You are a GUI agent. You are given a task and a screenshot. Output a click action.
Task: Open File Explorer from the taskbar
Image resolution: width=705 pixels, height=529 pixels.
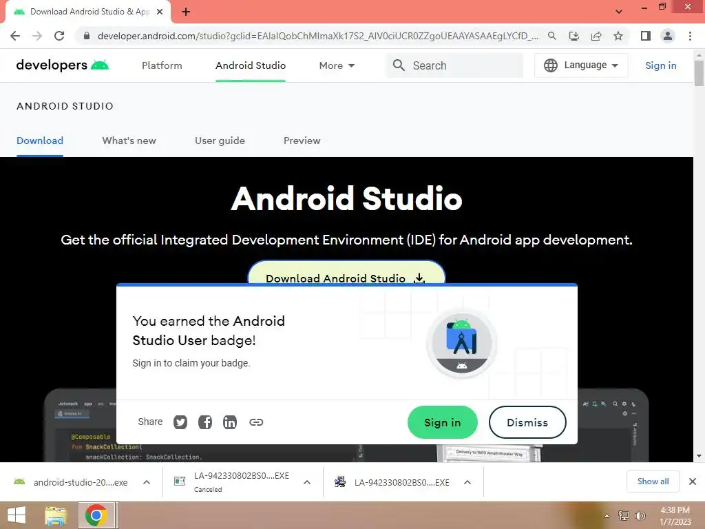coord(56,515)
